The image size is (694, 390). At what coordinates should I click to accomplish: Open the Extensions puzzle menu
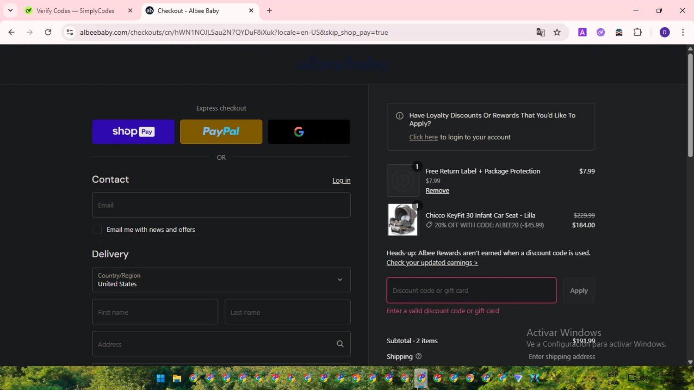pyautogui.click(x=638, y=32)
